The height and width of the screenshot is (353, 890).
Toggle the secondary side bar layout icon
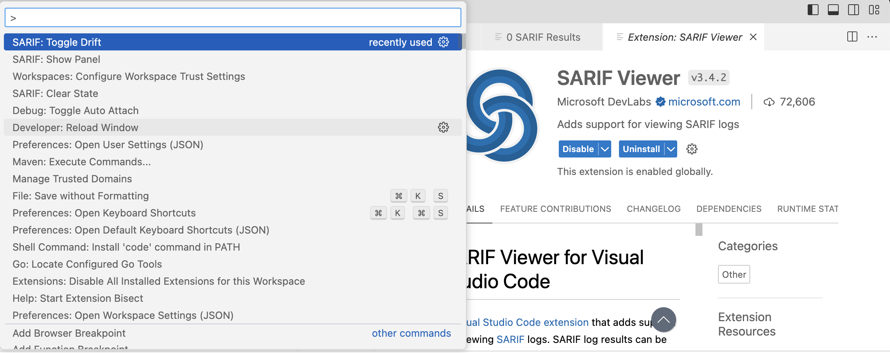(853, 10)
